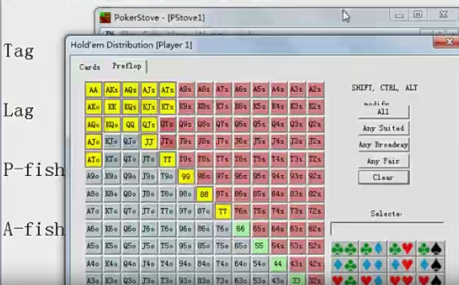Deselect the AA pocket pair cell
The height and width of the screenshot is (285, 459).
pos(94,90)
